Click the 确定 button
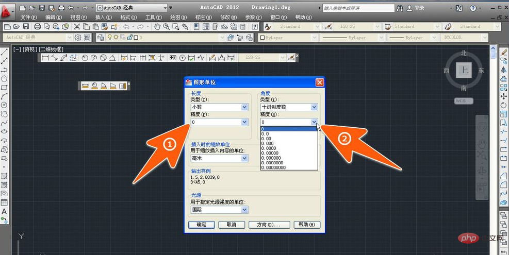The image size is (509, 255). click(202, 225)
